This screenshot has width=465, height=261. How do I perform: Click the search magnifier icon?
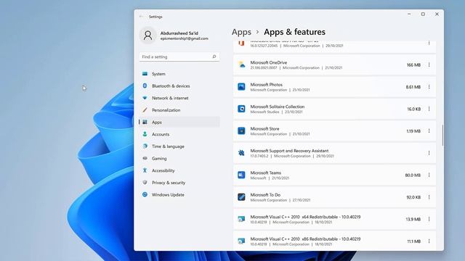click(214, 57)
